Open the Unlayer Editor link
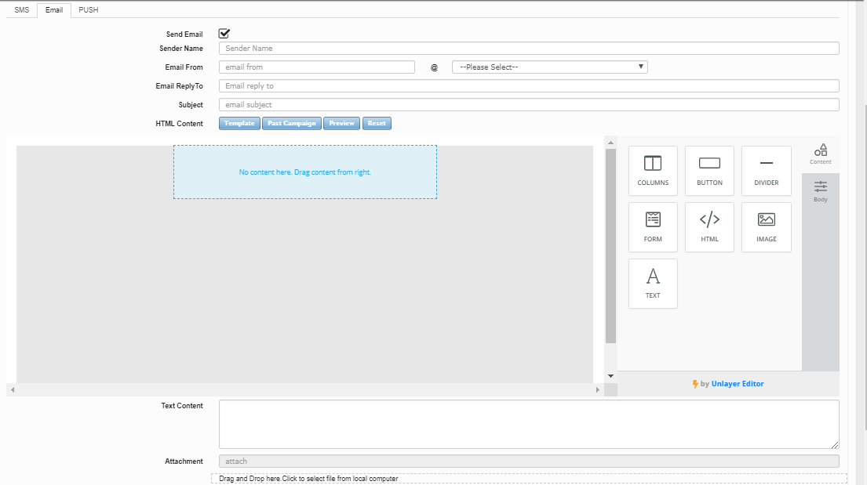The image size is (867, 485). pos(737,384)
